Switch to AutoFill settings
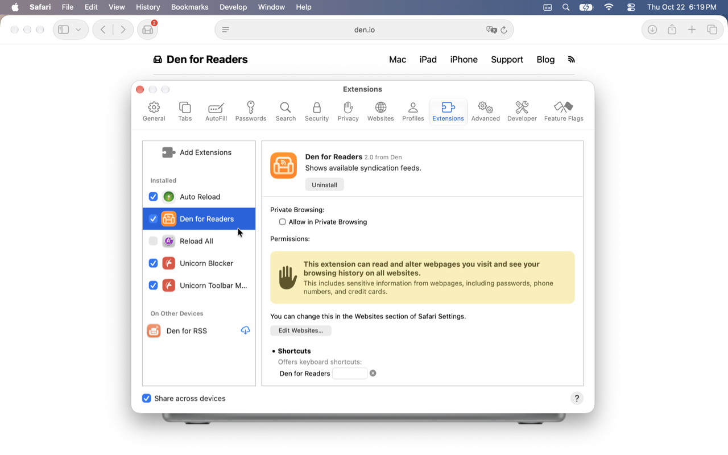This screenshot has width=728, height=455. [216, 111]
